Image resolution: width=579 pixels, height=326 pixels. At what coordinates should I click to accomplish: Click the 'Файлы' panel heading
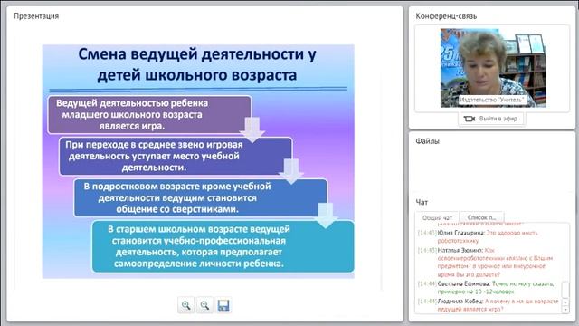click(x=427, y=141)
